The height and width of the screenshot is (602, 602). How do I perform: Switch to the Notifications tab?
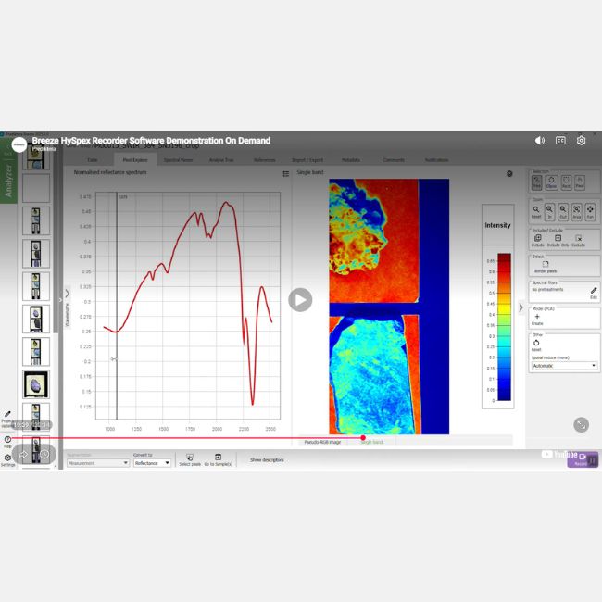click(x=436, y=160)
